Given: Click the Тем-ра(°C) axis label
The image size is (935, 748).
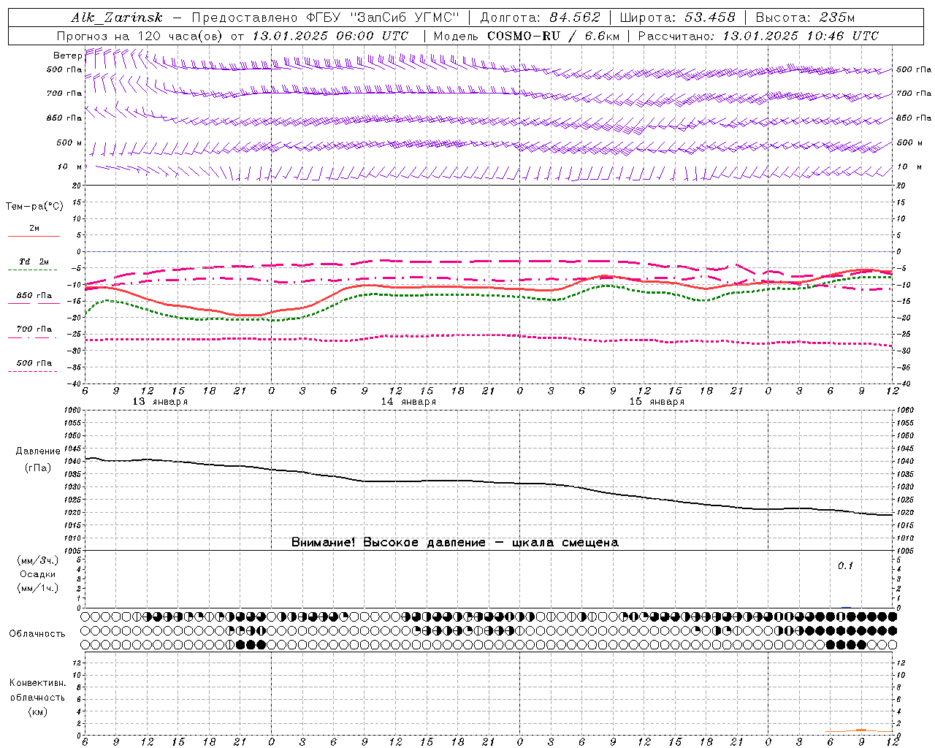Looking at the screenshot, I should [x=34, y=207].
